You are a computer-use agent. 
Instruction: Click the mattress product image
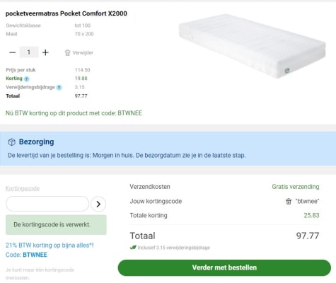point(253,46)
